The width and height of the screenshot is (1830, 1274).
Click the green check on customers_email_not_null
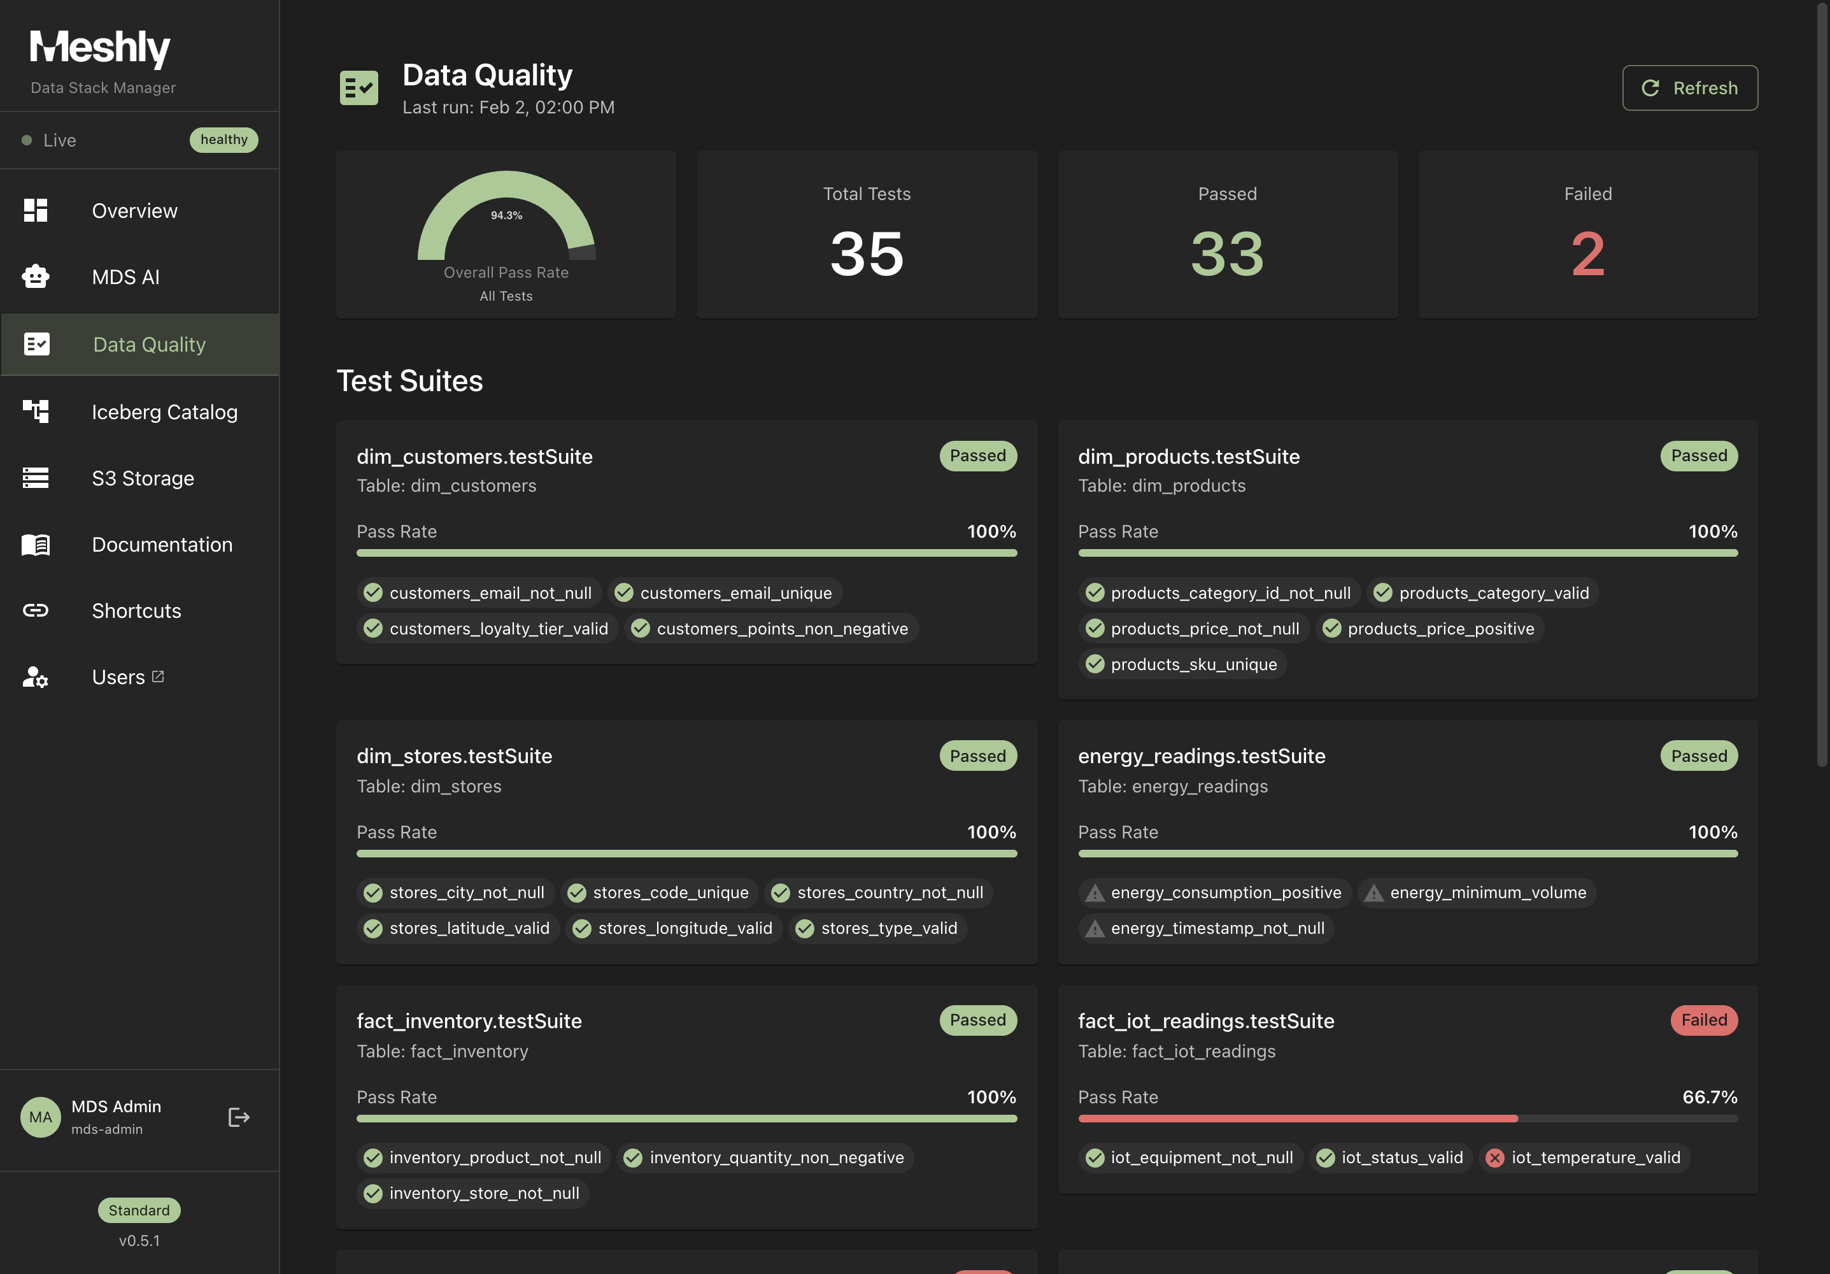pos(373,592)
